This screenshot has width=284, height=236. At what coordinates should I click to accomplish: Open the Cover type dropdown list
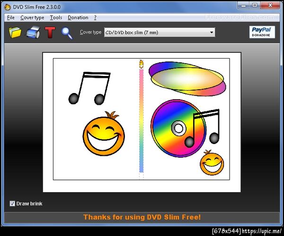click(160, 33)
